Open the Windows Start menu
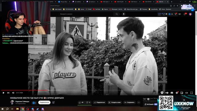The height and width of the screenshot is (111, 197). 2,109
